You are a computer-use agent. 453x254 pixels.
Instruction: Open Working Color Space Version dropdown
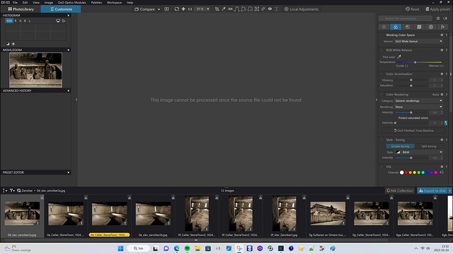(419, 41)
